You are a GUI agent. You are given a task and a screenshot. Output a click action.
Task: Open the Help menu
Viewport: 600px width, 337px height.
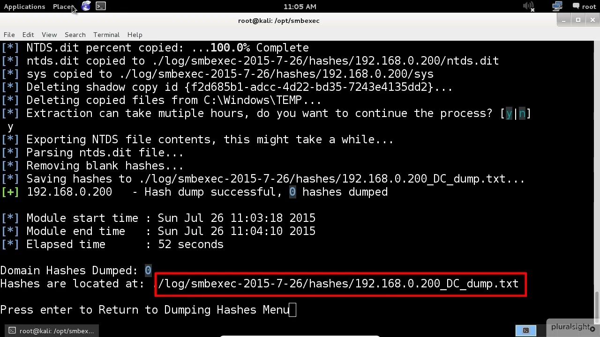135,35
